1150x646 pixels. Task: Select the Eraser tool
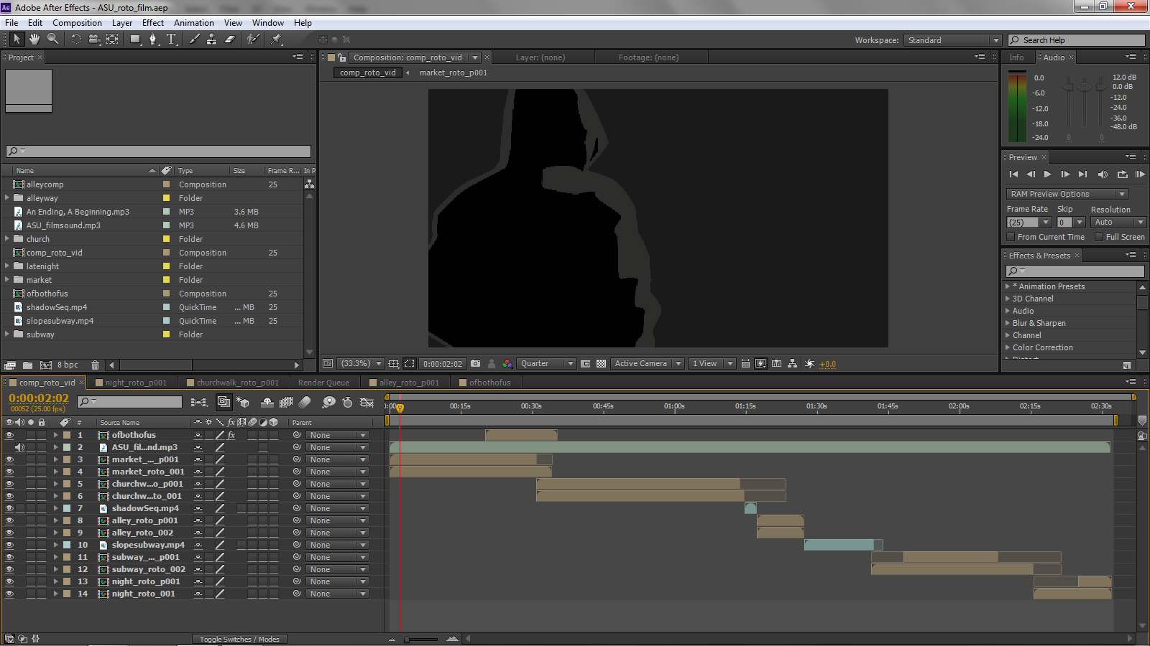[230, 39]
